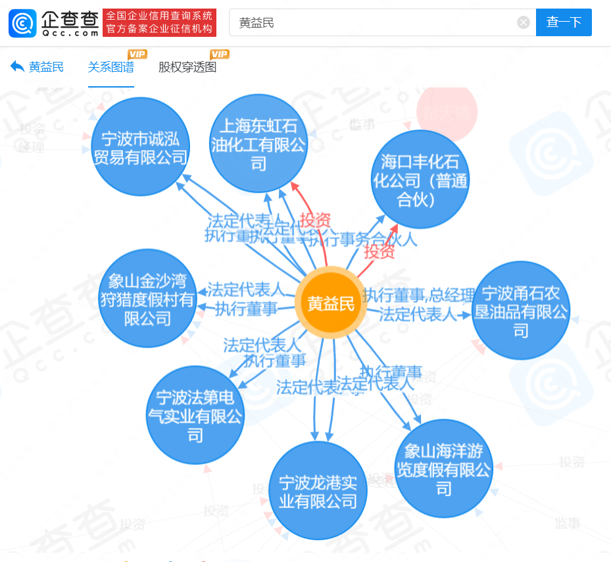The image size is (611, 562).
Task: Click the VIP badge above 股权穿透图
Action: (x=220, y=54)
